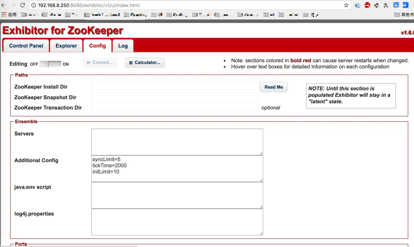The width and height of the screenshot is (414, 247).
Task: Click the Editing label
Action: tap(18, 64)
